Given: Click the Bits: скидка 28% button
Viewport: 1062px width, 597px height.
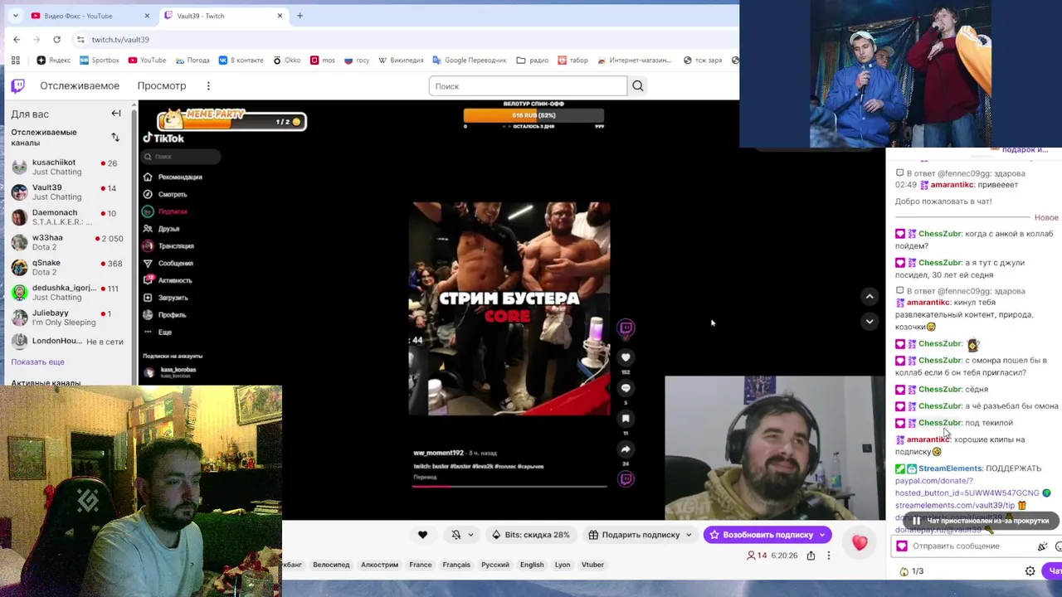Looking at the screenshot, I should tap(531, 535).
